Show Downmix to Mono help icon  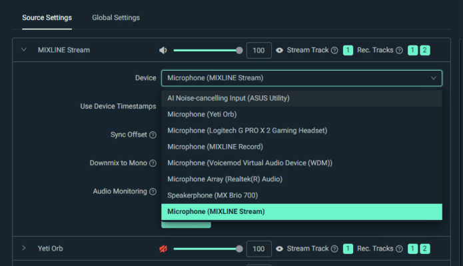153,163
